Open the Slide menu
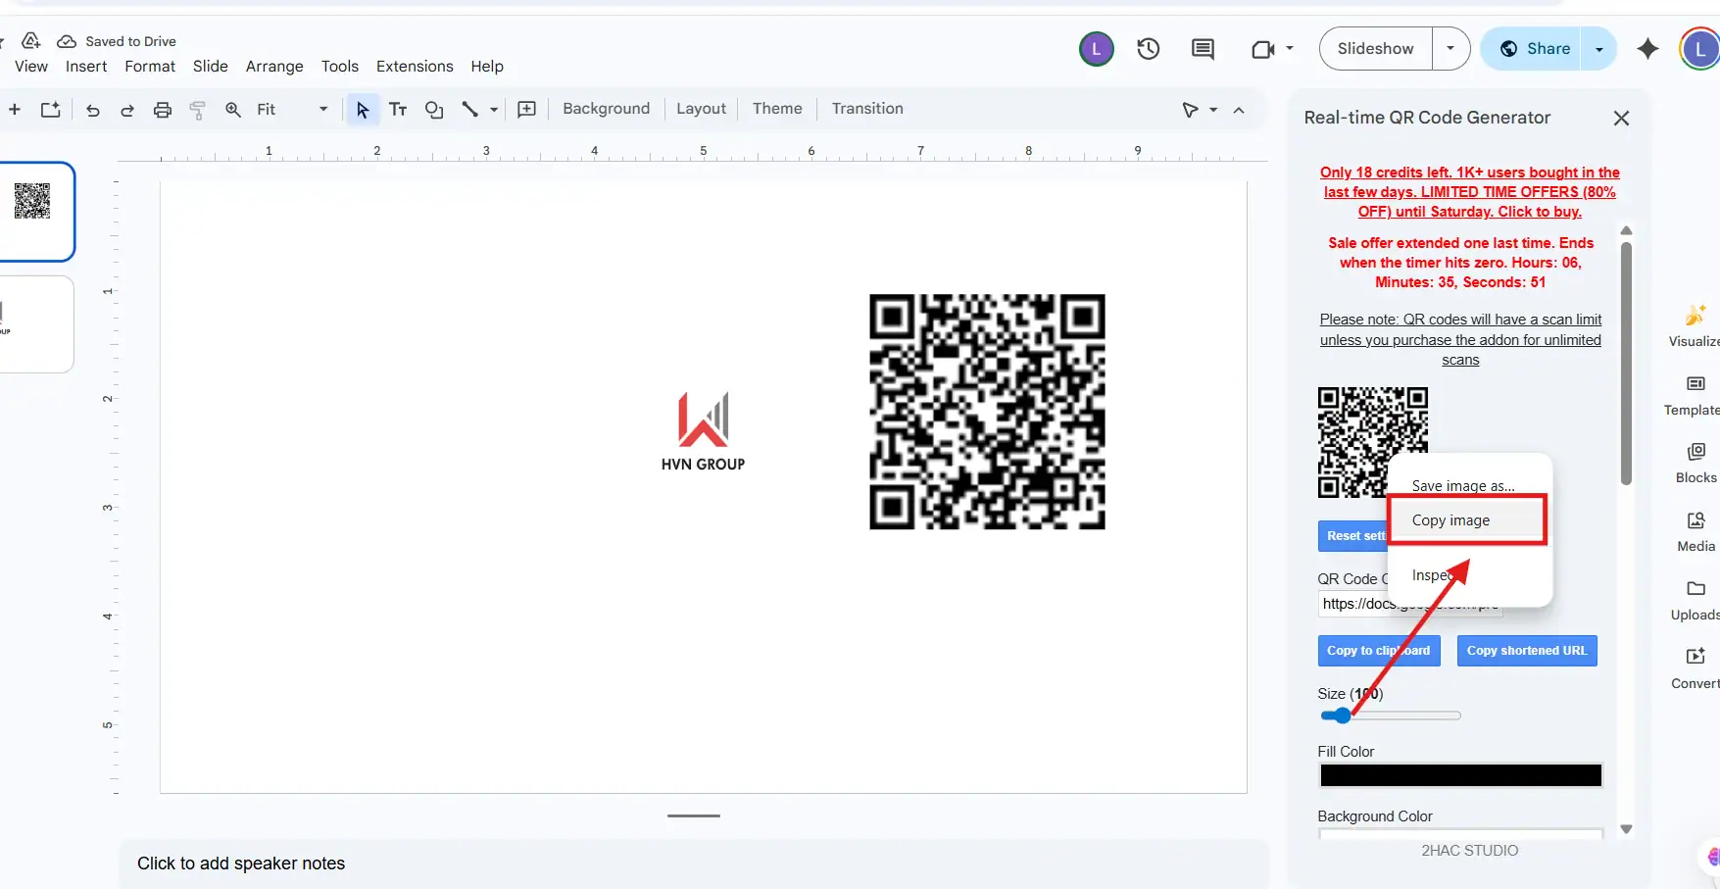Image resolution: width=1720 pixels, height=889 pixels. click(x=211, y=67)
